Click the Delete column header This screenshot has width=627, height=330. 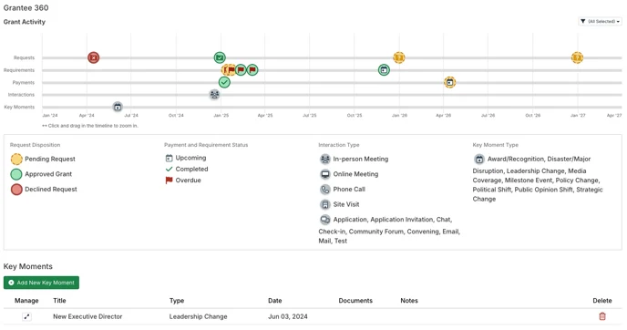tap(602, 301)
